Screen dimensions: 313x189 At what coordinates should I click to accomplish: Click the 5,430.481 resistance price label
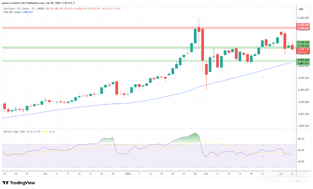point(303,28)
